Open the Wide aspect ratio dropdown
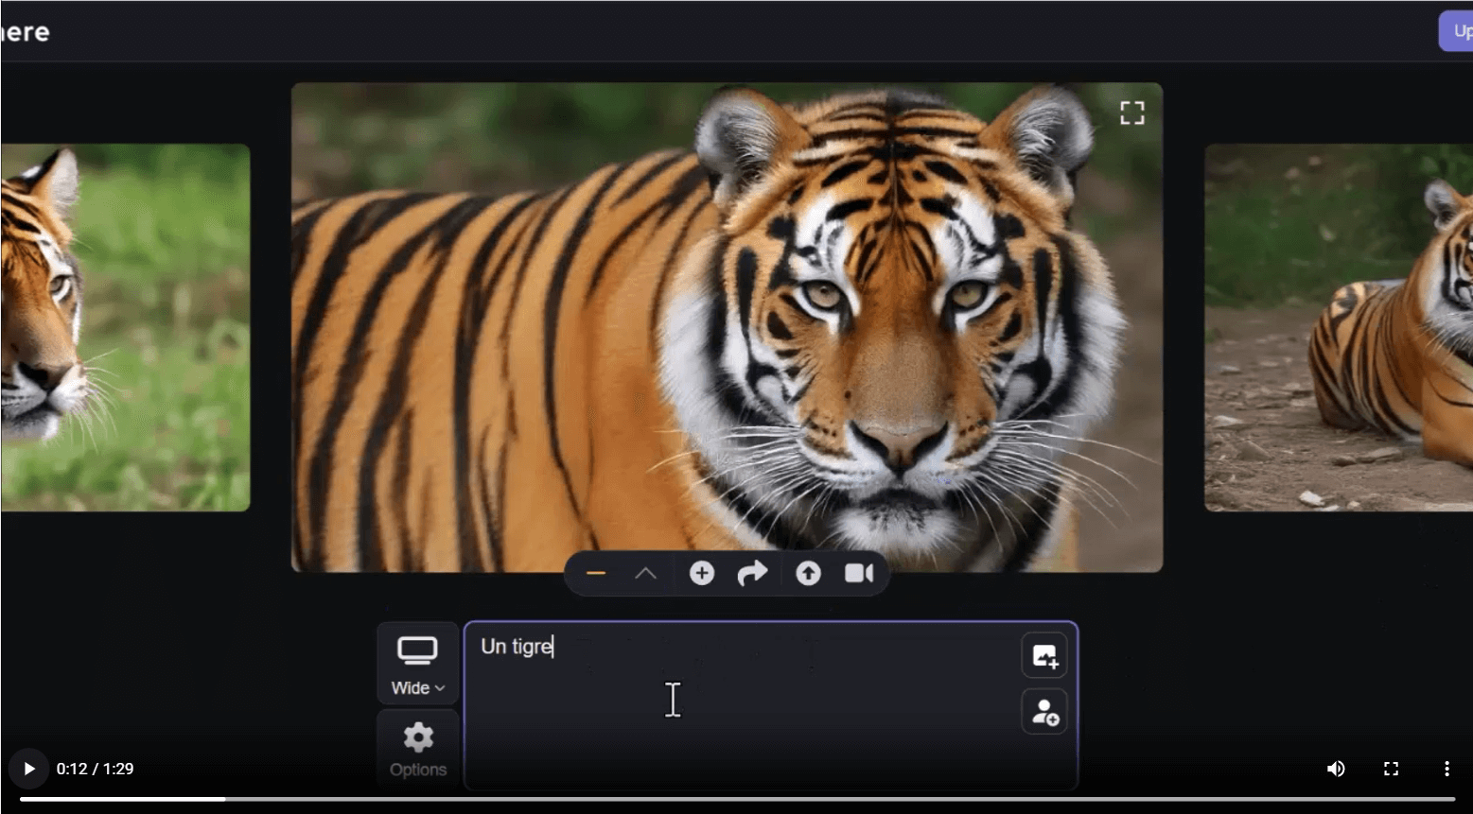1473x814 pixels. pyautogui.click(x=418, y=664)
